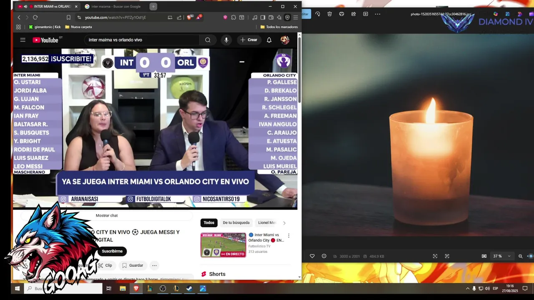Image resolution: width=534 pixels, height=300 pixels.
Task: Delete the photo with trash icon
Action: point(330,14)
